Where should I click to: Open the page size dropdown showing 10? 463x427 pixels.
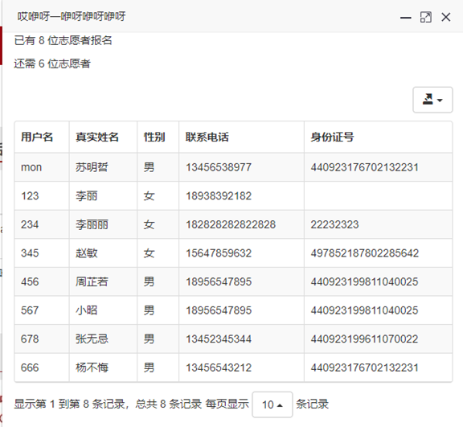[x=272, y=404]
